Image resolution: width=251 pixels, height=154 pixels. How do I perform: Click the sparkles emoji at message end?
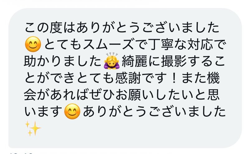pyautogui.click(x=33, y=128)
